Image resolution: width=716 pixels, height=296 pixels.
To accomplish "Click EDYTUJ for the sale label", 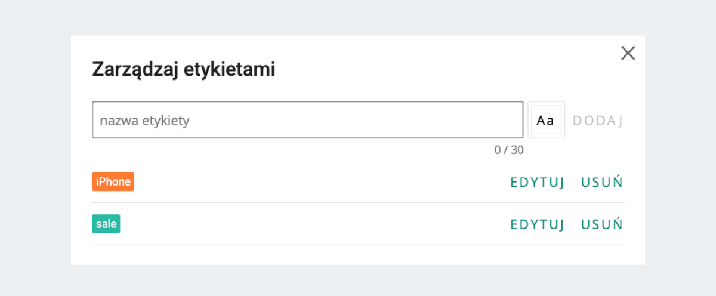I will (537, 224).
